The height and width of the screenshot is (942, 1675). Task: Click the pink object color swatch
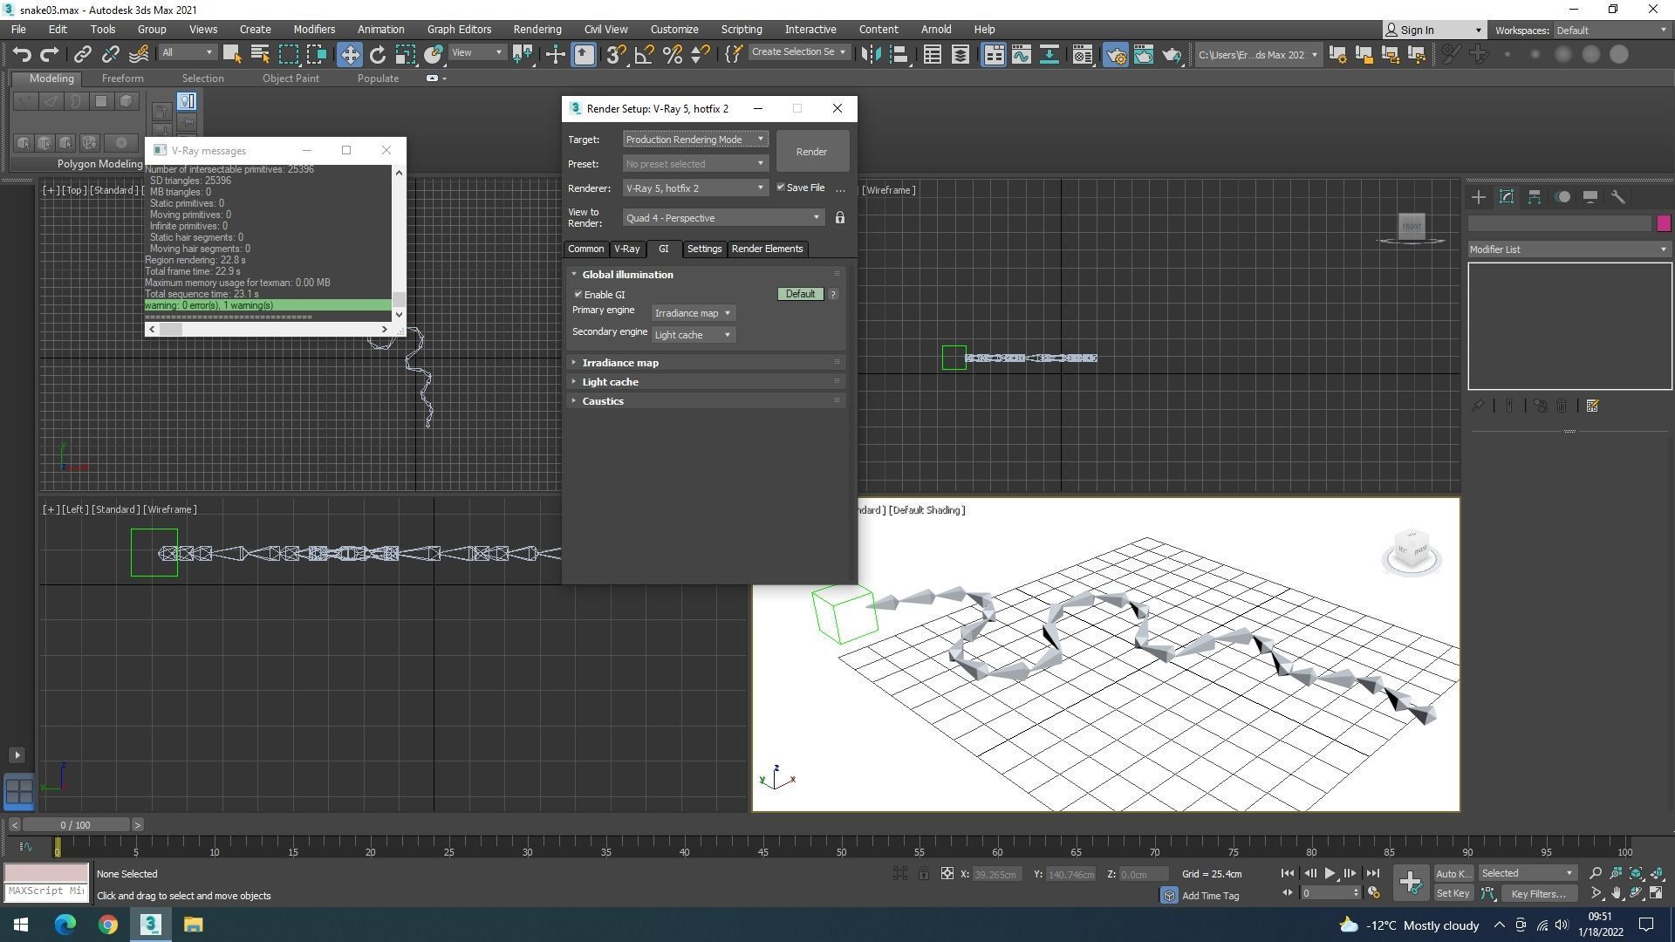[1664, 223]
